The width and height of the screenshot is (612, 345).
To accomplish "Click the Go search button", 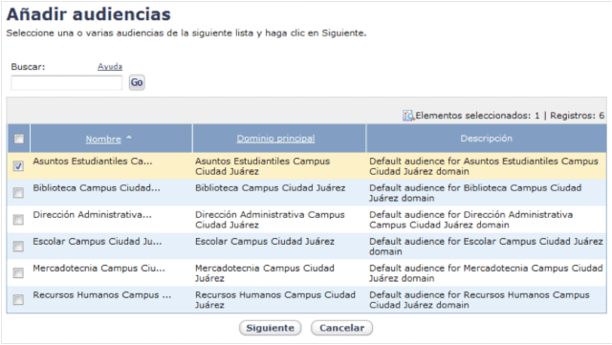I will click(137, 82).
